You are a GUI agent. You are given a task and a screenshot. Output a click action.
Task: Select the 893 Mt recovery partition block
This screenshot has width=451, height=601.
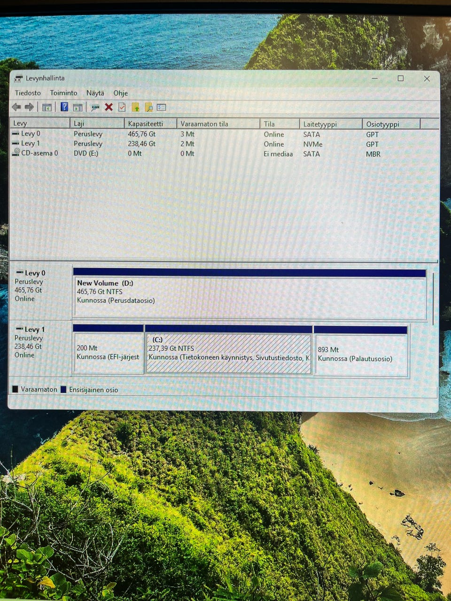tap(361, 351)
